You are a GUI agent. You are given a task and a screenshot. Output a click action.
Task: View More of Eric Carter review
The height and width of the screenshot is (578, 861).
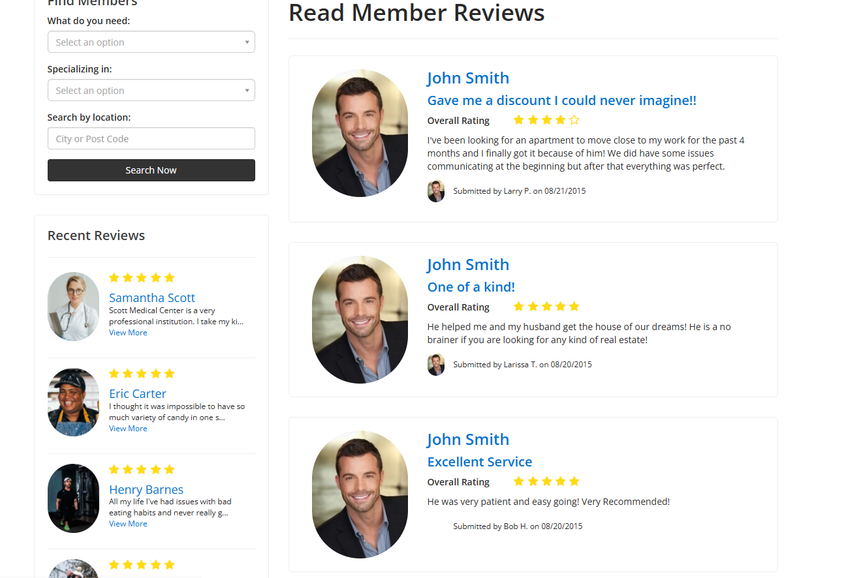tap(128, 429)
